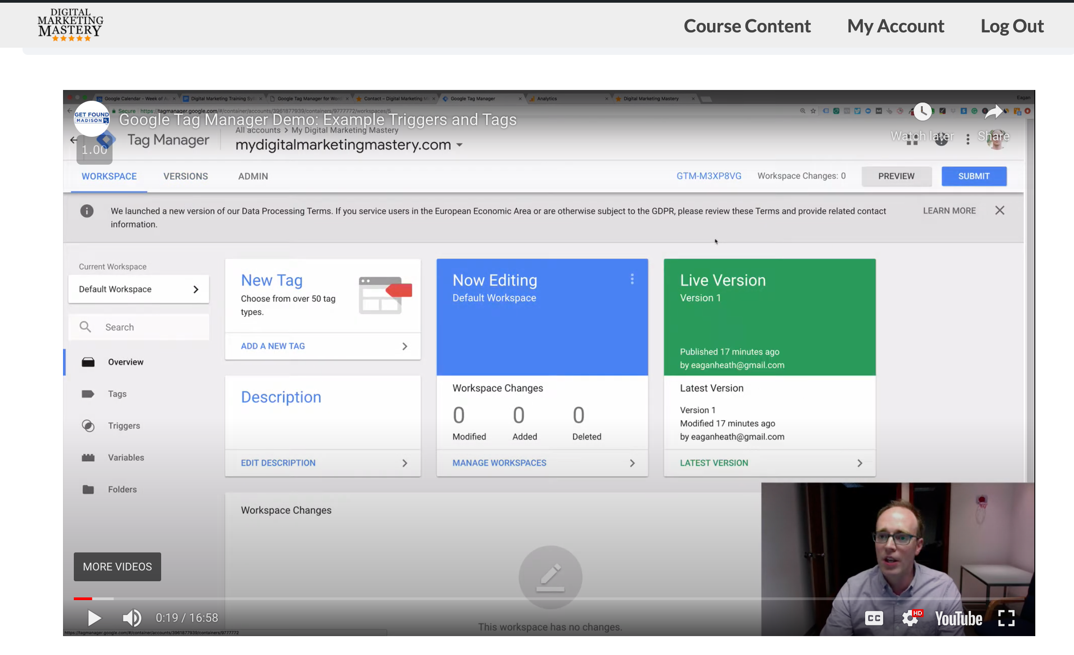
Task: Click the blue SUBMIT button
Action: tap(974, 176)
